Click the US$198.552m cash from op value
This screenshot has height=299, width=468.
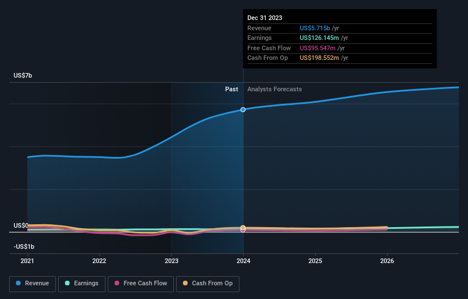coord(319,58)
